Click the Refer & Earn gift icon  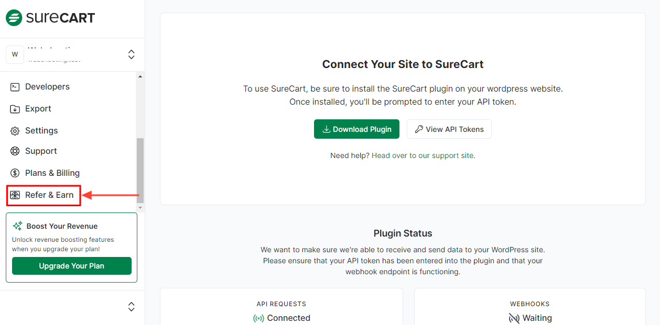click(15, 195)
